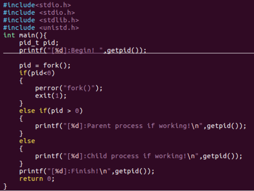Click the unistd.h include line
Screen dimensions: 254x191
[41, 28]
